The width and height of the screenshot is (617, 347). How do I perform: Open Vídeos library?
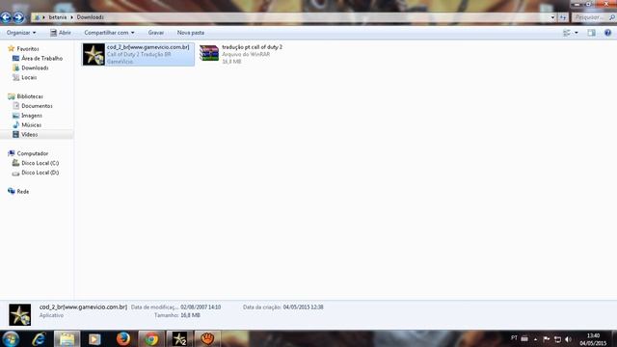pyautogui.click(x=30, y=135)
